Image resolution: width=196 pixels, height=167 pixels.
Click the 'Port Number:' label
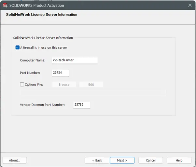point(30,73)
